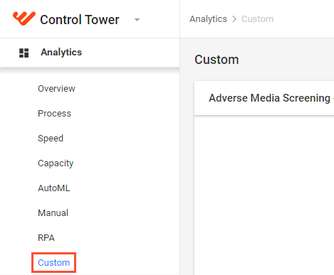Select the highlighted Custom sidebar item

[x=53, y=263]
